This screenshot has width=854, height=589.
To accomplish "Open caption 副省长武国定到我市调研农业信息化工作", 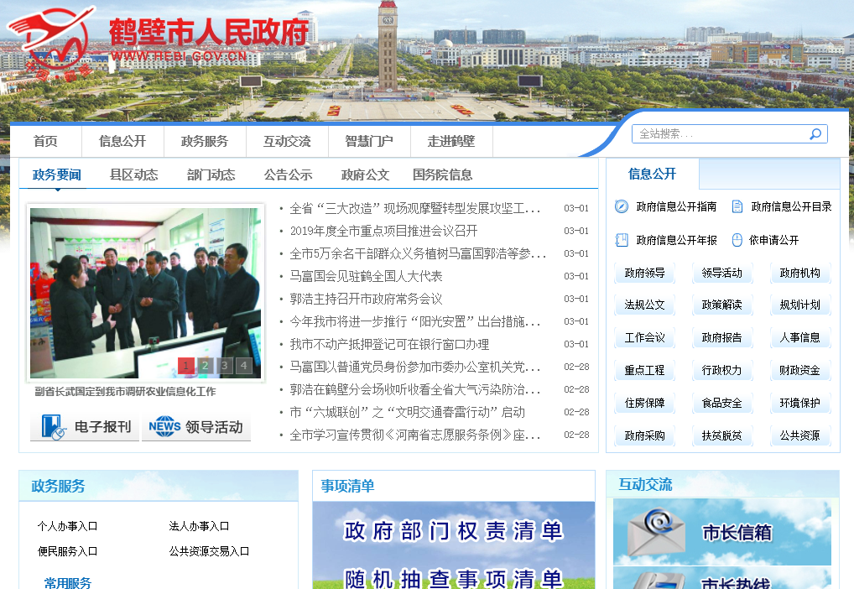I will [x=125, y=391].
